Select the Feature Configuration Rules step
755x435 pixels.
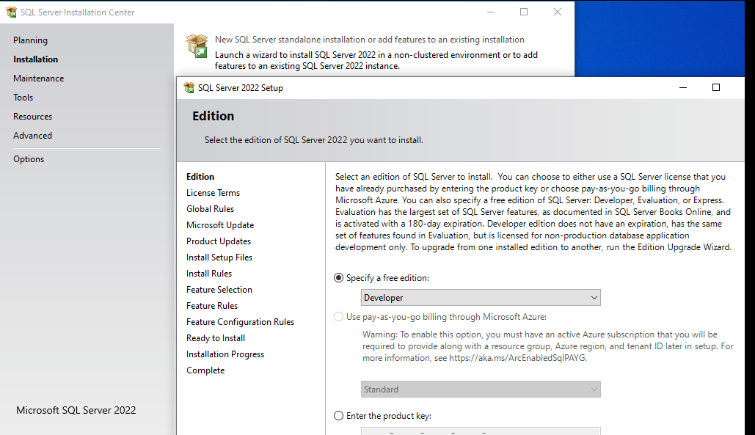(x=240, y=322)
